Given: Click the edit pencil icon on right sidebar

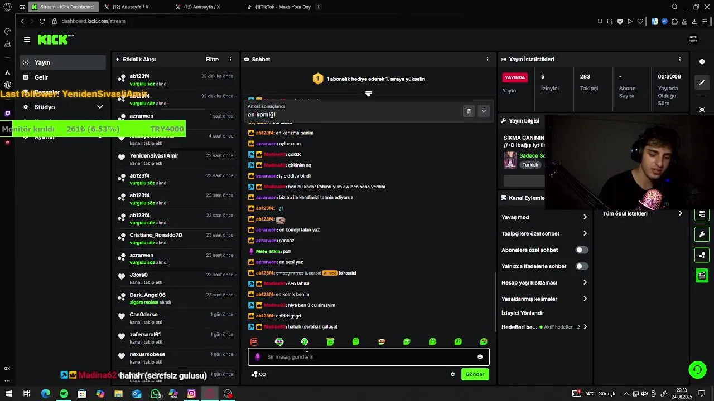Looking at the screenshot, I should (x=702, y=82).
